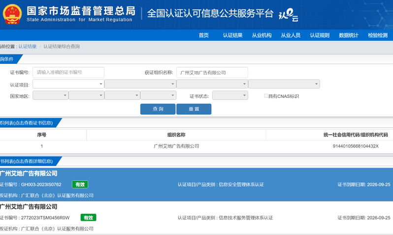The width and height of the screenshot is (393, 235).
Task: Follow the 认证结果 breadcrumb link
Action: click(x=28, y=47)
